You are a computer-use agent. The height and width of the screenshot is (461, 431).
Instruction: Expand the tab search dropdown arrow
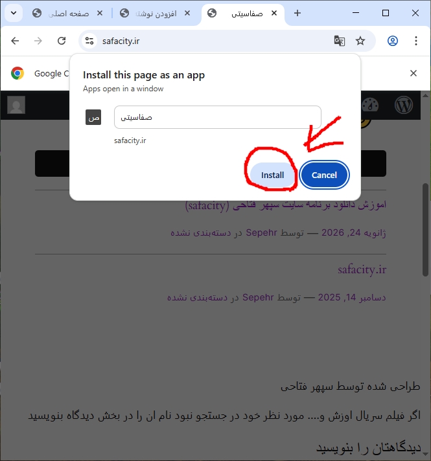point(14,13)
